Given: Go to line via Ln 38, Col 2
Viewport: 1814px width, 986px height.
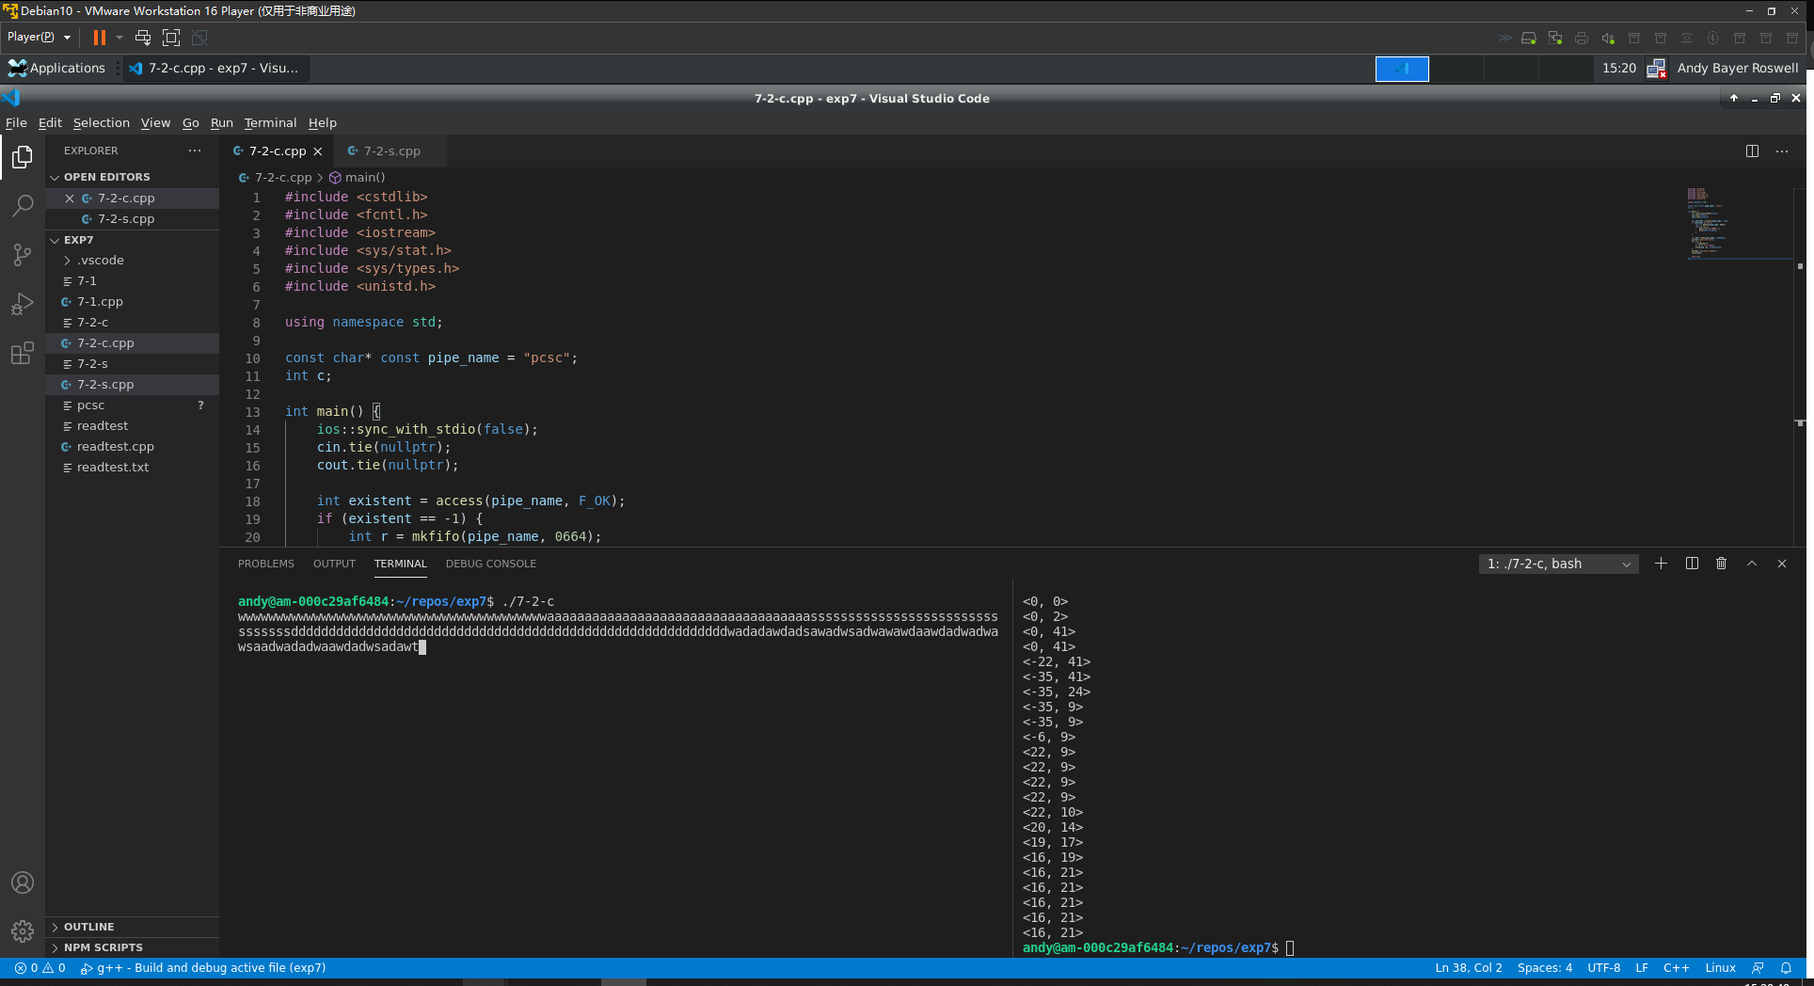Looking at the screenshot, I should (x=1468, y=967).
